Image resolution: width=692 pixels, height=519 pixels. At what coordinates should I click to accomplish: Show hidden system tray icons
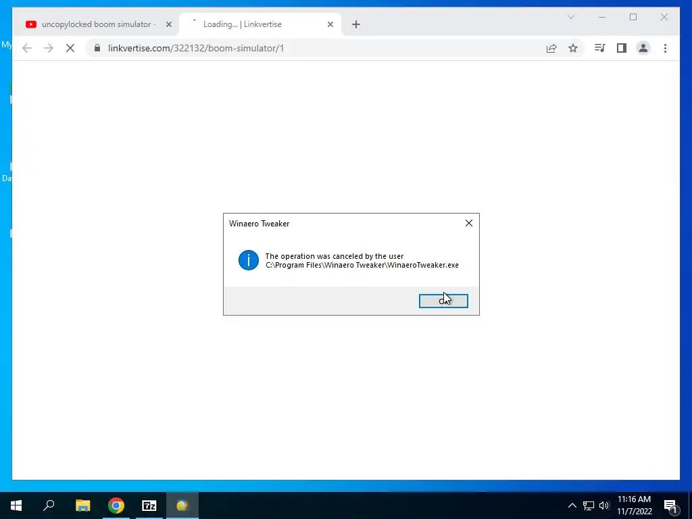(572, 505)
